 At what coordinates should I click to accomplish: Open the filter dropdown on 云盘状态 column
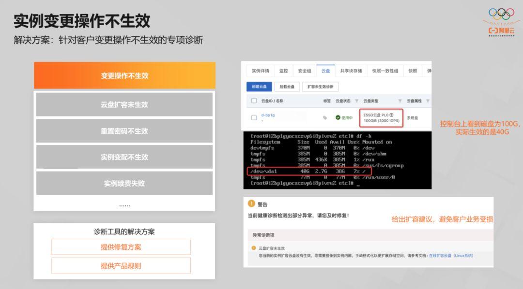357,101
